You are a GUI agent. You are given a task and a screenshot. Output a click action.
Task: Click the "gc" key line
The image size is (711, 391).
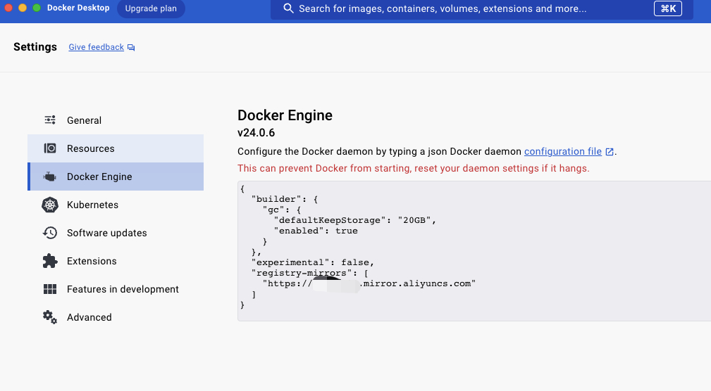[282, 210]
